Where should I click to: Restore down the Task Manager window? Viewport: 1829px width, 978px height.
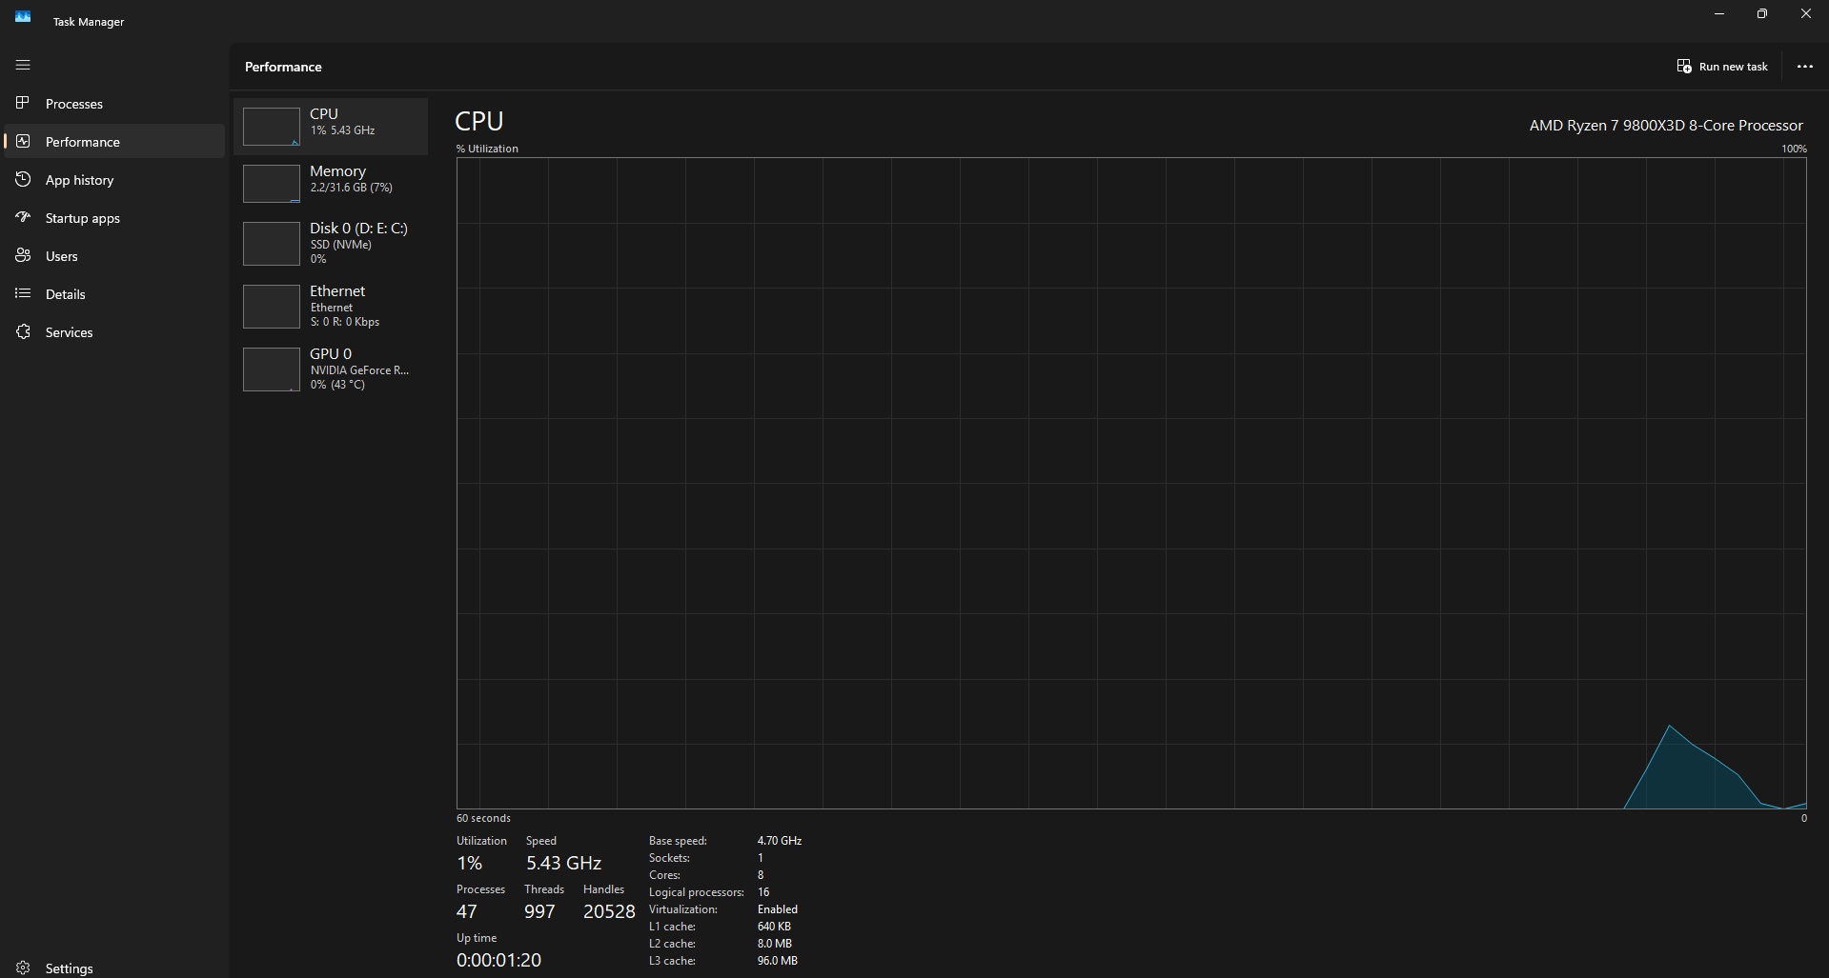coord(1762,14)
